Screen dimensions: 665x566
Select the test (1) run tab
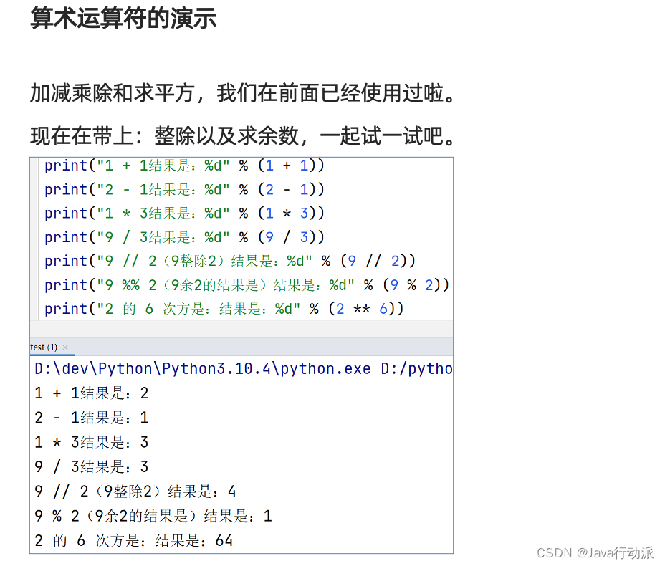click(x=43, y=347)
